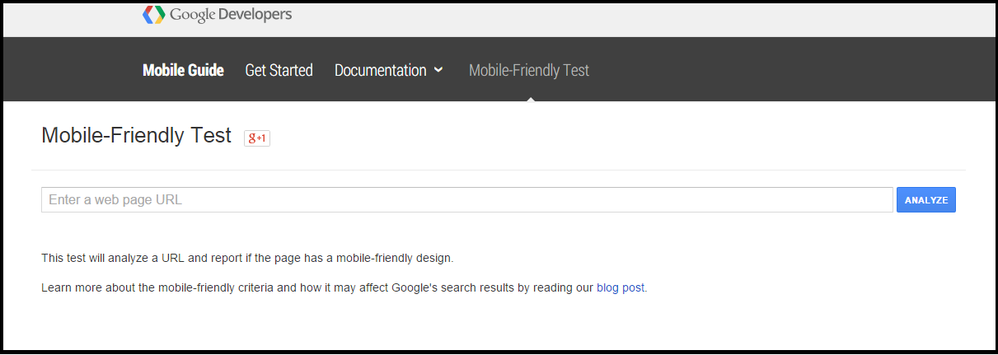Click the blue ANALYZE button
998x355 pixels.
coord(926,199)
